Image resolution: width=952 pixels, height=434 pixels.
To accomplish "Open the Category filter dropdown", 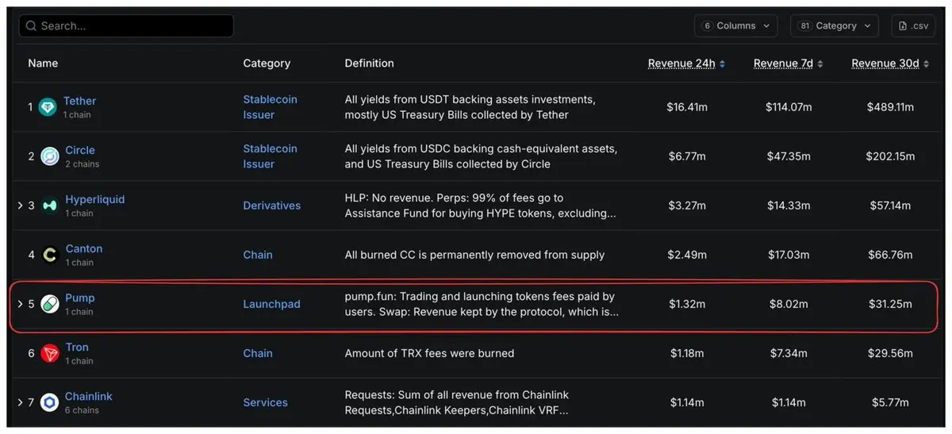I will [834, 26].
